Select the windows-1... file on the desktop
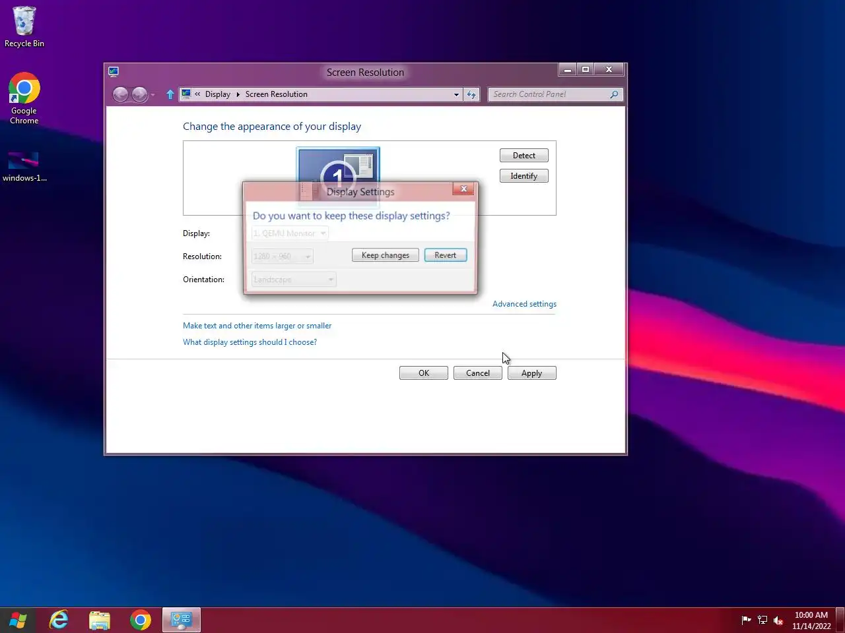 point(24,167)
